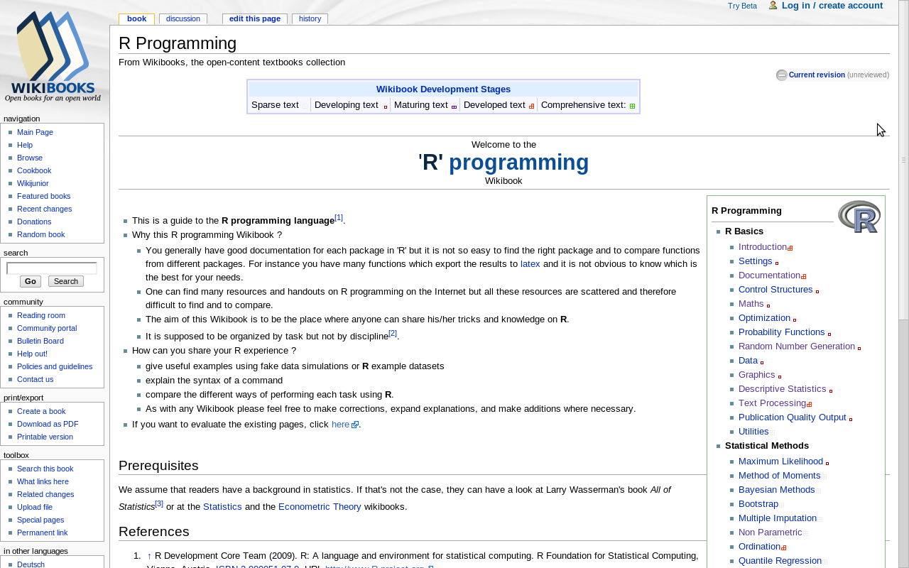Image resolution: width=909 pixels, height=568 pixels.
Task: Open the discussion tab
Action: point(183,18)
